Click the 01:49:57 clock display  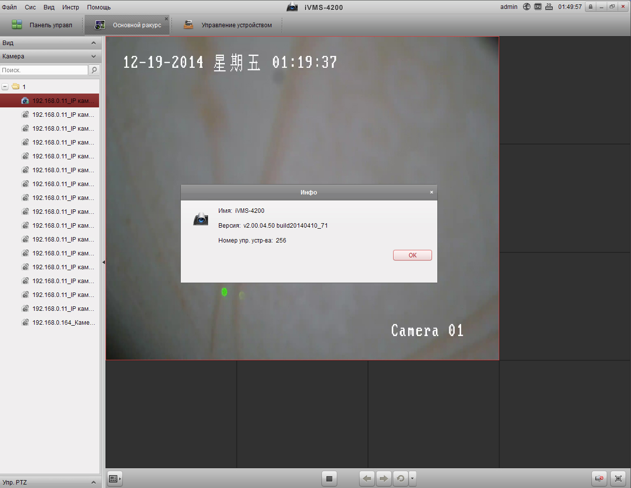pyautogui.click(x=570, y=7)
